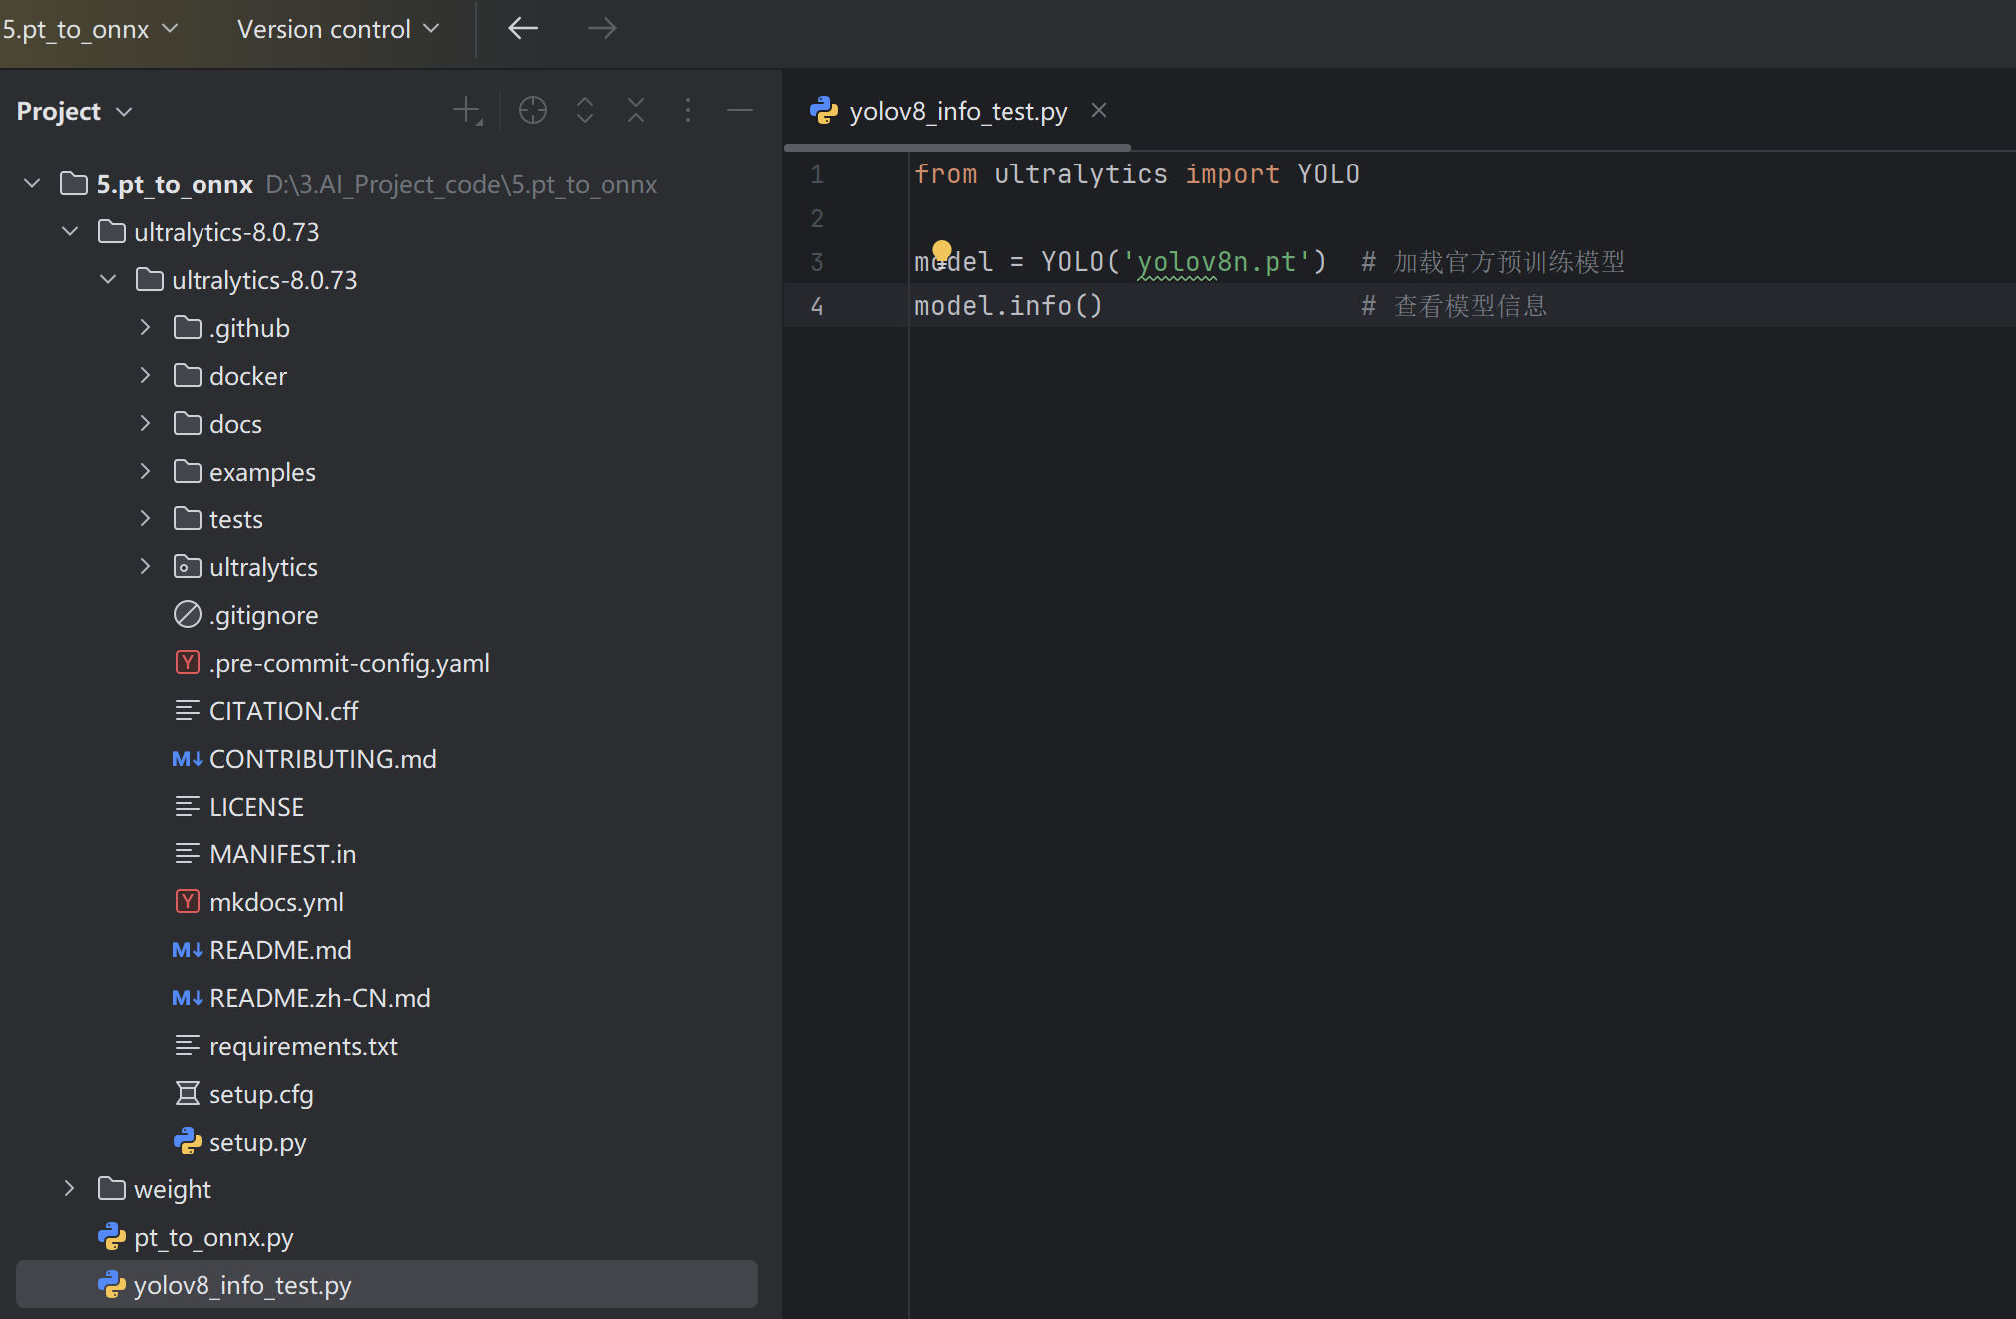Navigate back using the left arrow

point(522,28)
